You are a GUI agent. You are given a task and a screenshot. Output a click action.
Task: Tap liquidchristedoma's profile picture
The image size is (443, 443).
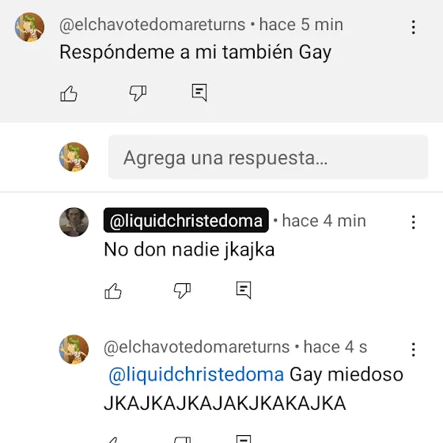[74, 222]
